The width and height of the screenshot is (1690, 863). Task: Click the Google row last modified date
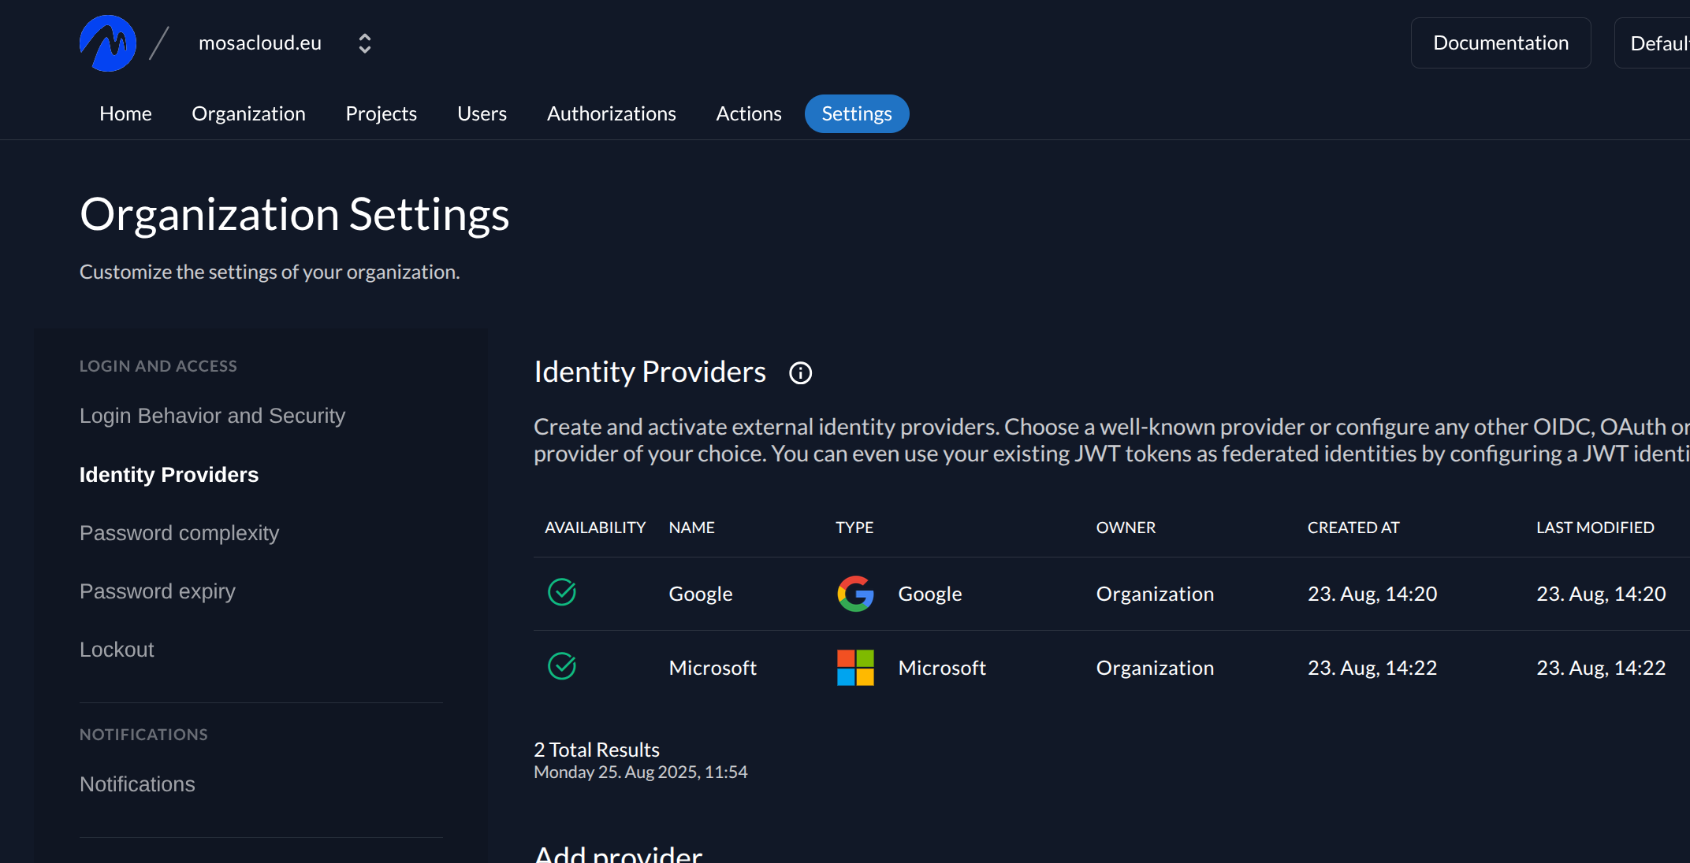point(1601,594)
